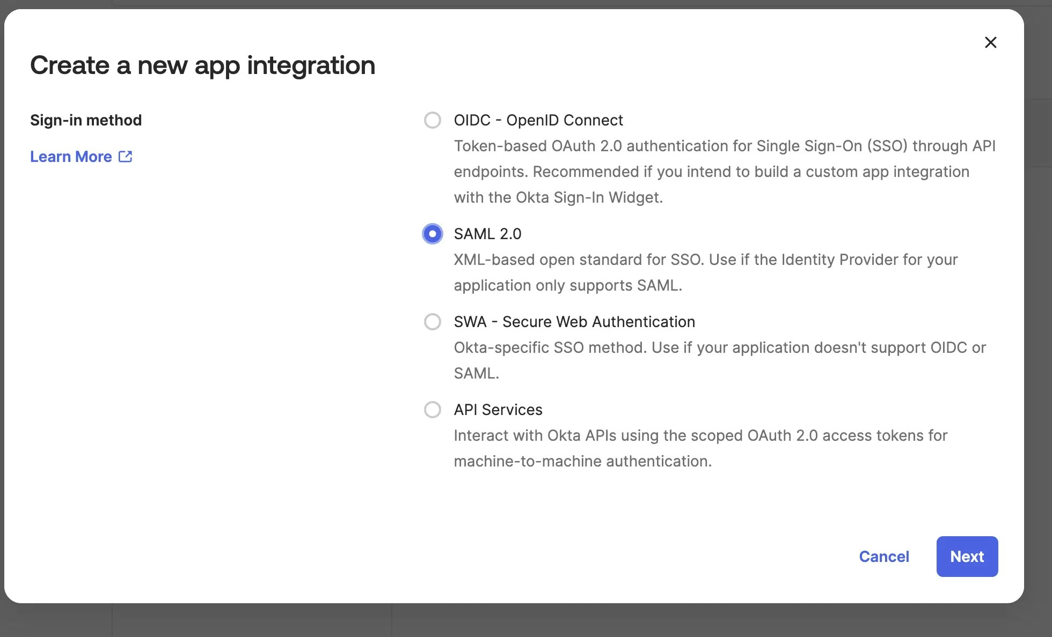Click the XML-based open standard description text

click(x=706, y=272)
